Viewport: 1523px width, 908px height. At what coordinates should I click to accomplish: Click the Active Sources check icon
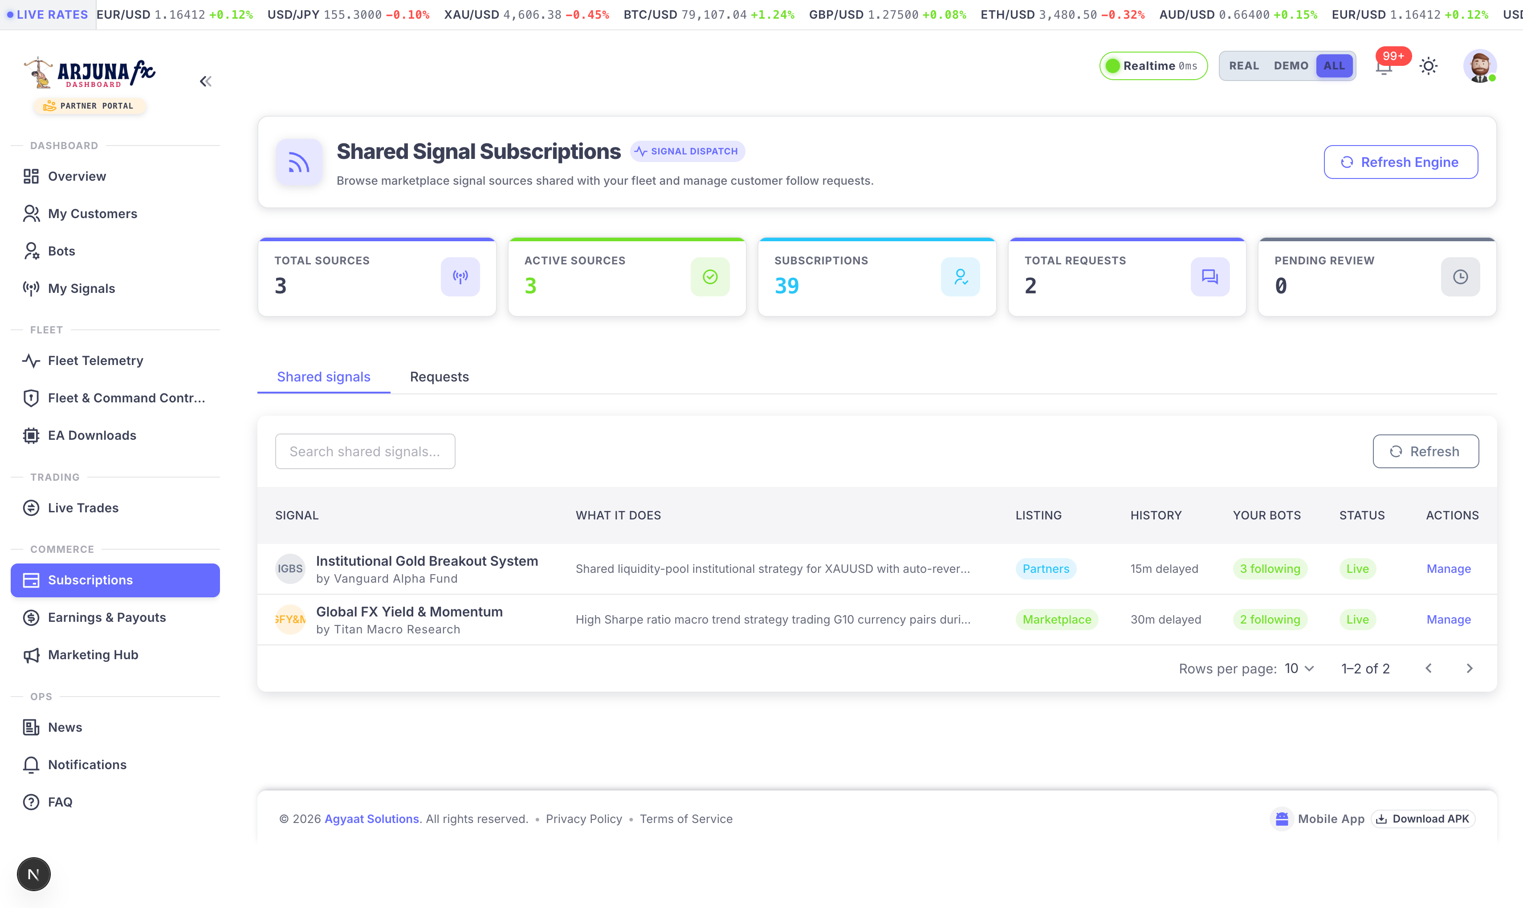[710, 276]
